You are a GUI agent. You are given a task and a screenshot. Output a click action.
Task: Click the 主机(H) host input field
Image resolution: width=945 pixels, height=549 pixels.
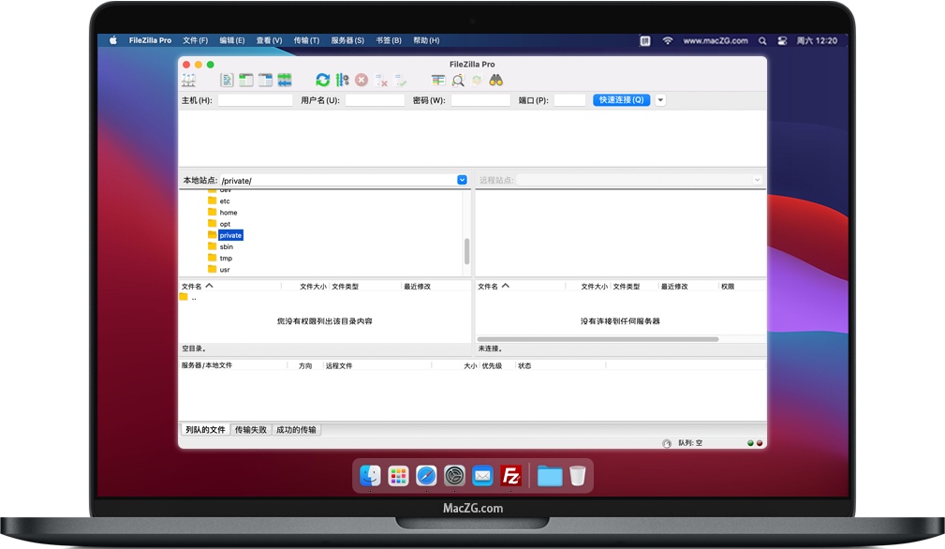click(x=255, y=100)
